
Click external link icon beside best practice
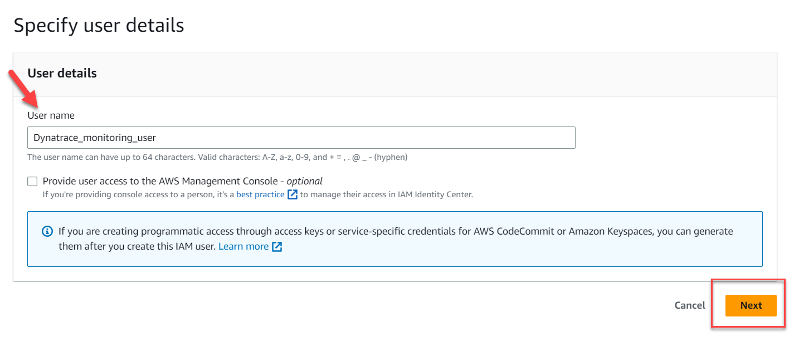pos(293,194)
